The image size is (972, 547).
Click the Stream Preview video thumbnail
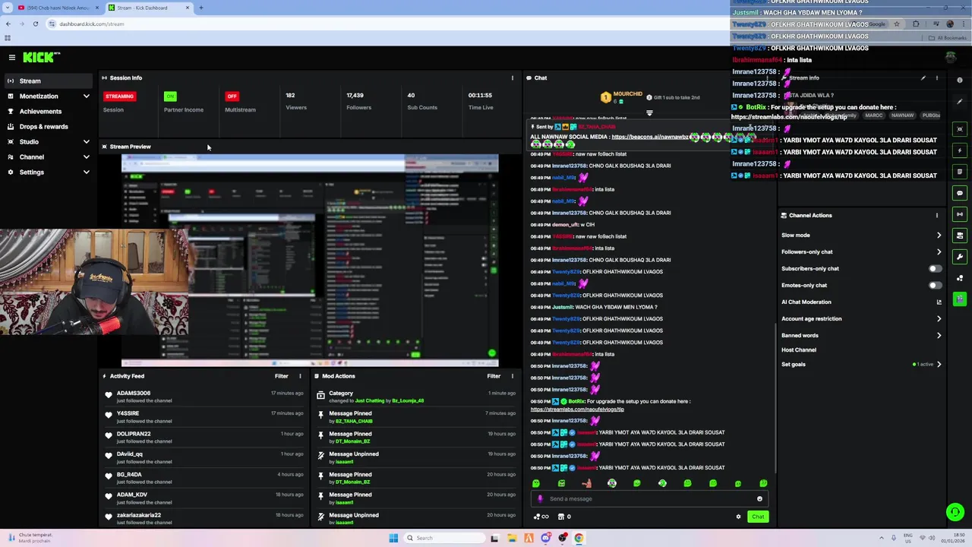(x=310, y=261)
